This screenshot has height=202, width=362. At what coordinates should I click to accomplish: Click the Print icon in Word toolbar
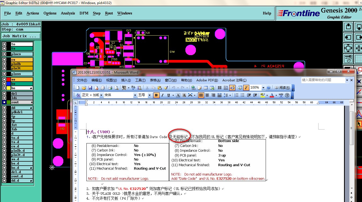(110, 88)
